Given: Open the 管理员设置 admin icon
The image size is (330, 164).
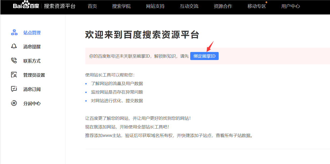Looking at the screenshot, I should (14, 75).
